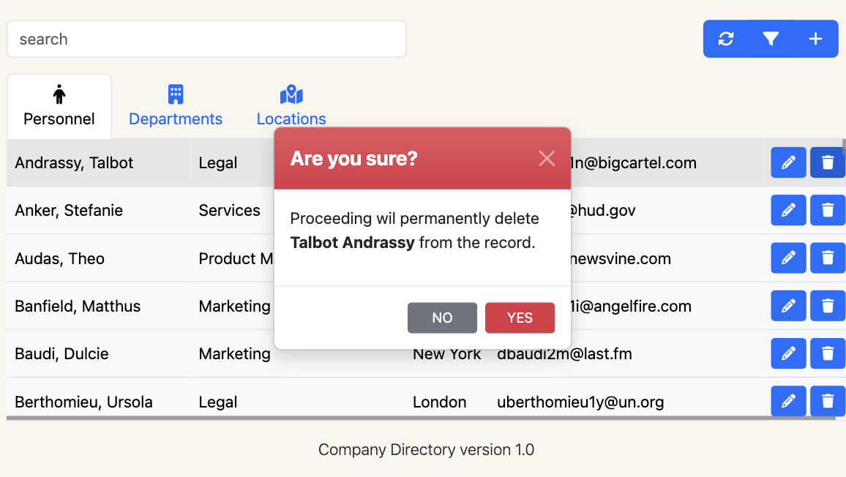Click trash icon for Theo Audas
The width and height of the screenshot is (846, 477).
click(828, 258)
